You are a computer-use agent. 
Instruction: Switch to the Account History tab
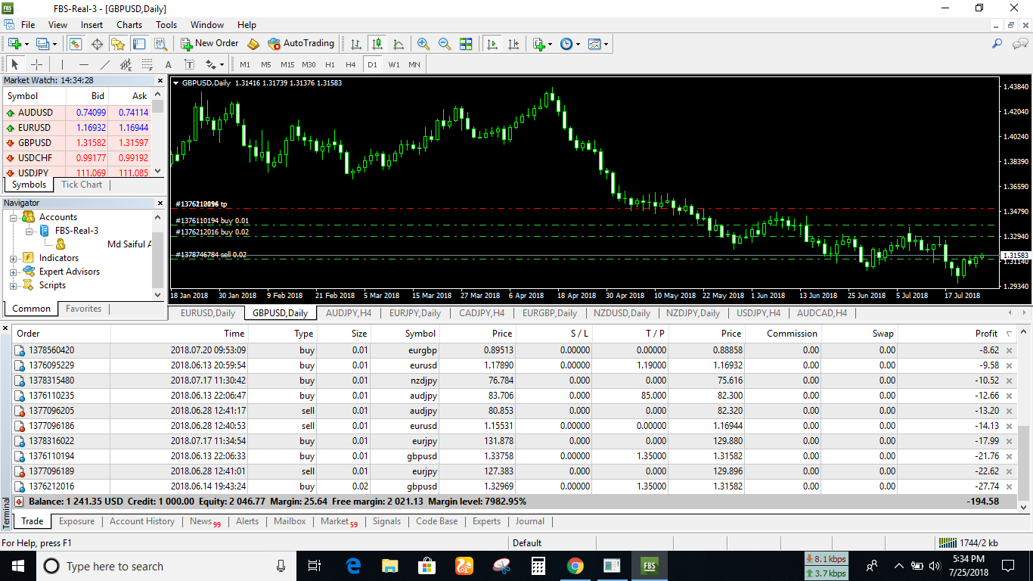[x=141, y=521]
